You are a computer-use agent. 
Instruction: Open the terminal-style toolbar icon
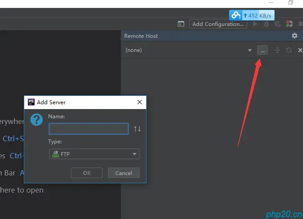click(x=181, y=24)
